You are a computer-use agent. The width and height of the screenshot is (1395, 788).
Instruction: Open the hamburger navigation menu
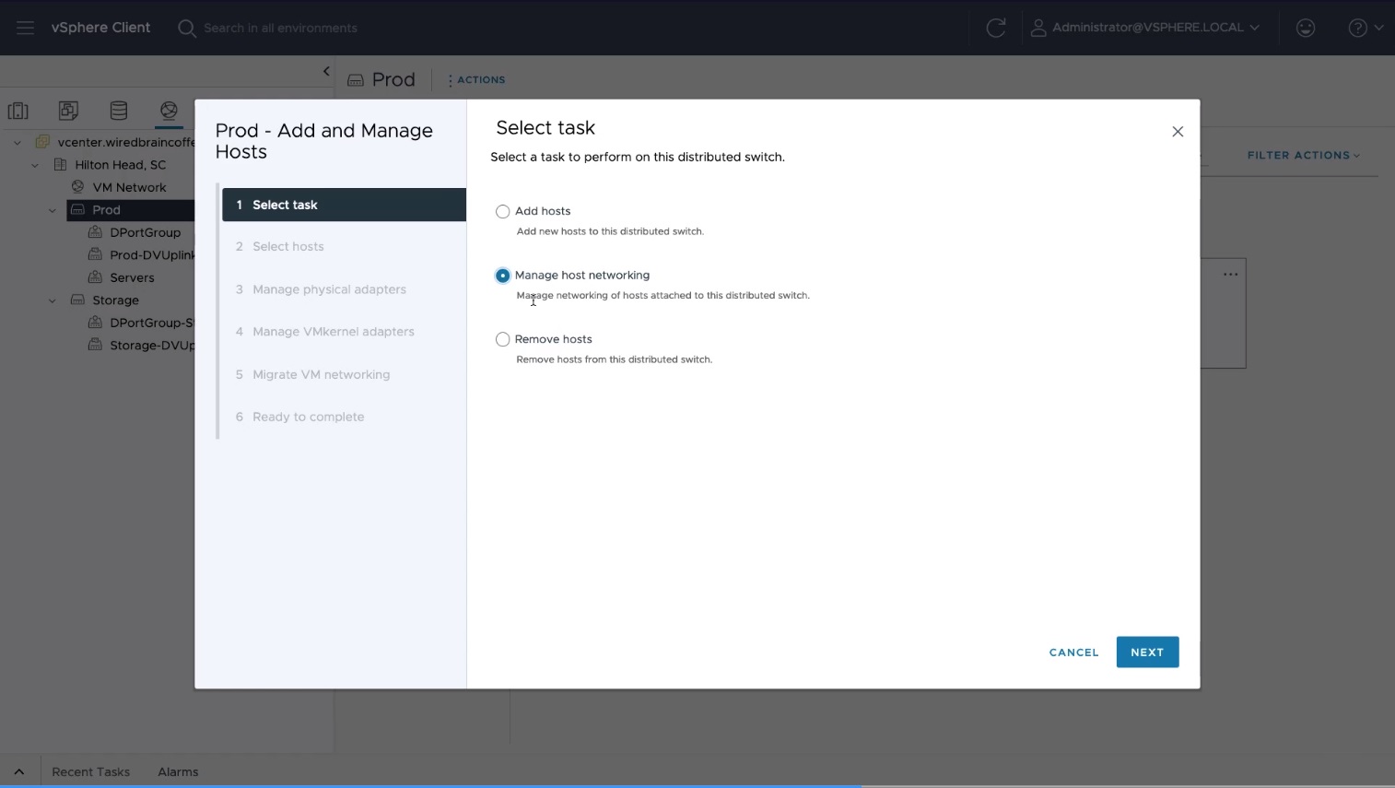25,28
